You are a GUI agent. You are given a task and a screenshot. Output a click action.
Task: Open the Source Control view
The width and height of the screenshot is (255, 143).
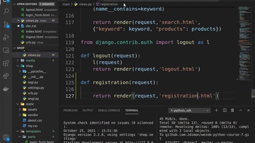point(6,25)
